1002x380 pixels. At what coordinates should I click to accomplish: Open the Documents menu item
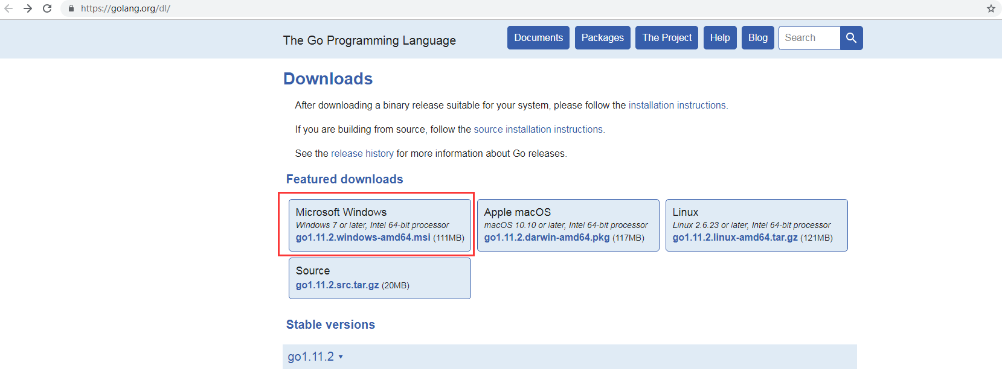pos(538,37)
